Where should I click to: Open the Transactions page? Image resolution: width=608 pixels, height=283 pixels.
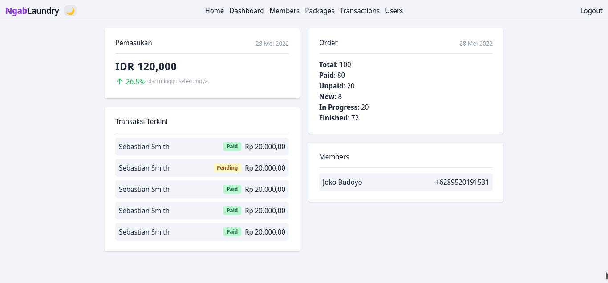click(360, 11)
